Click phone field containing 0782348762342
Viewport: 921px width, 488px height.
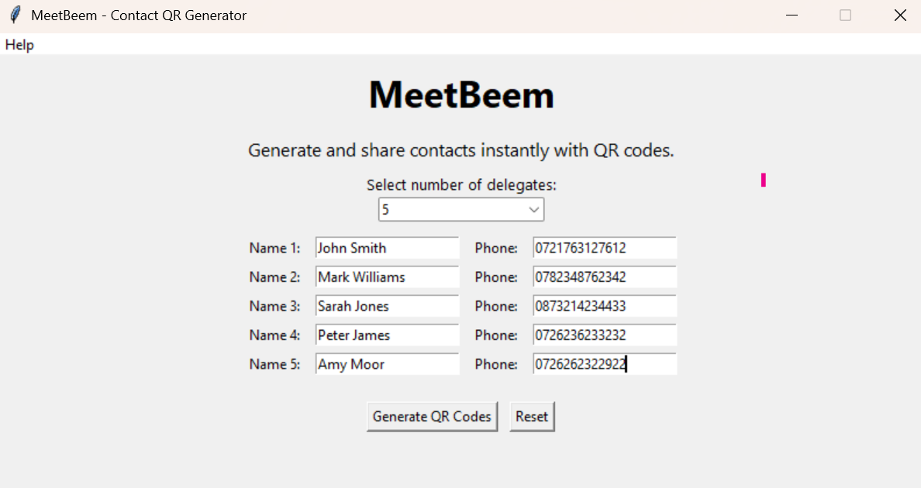(x=605, y=277)
